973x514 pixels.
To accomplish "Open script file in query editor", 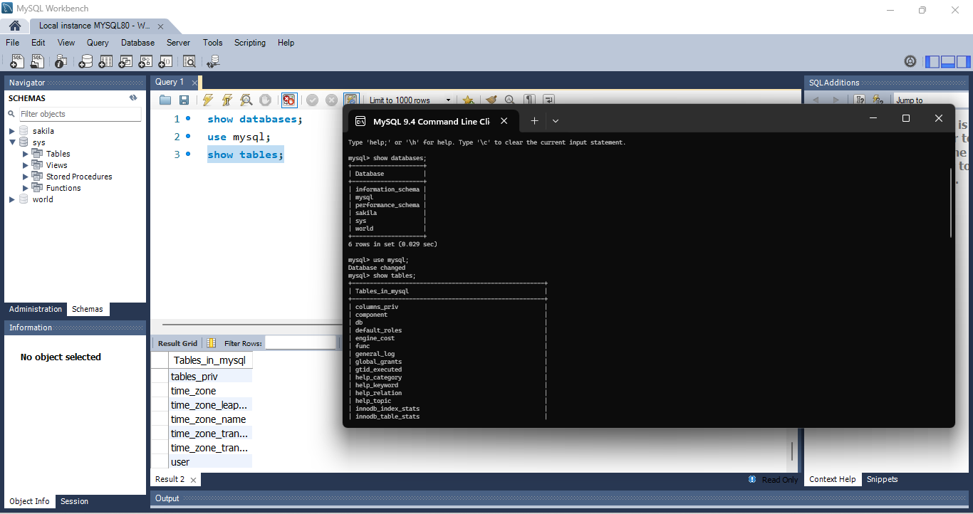I will pyautogui.click(x=165, y=100).
